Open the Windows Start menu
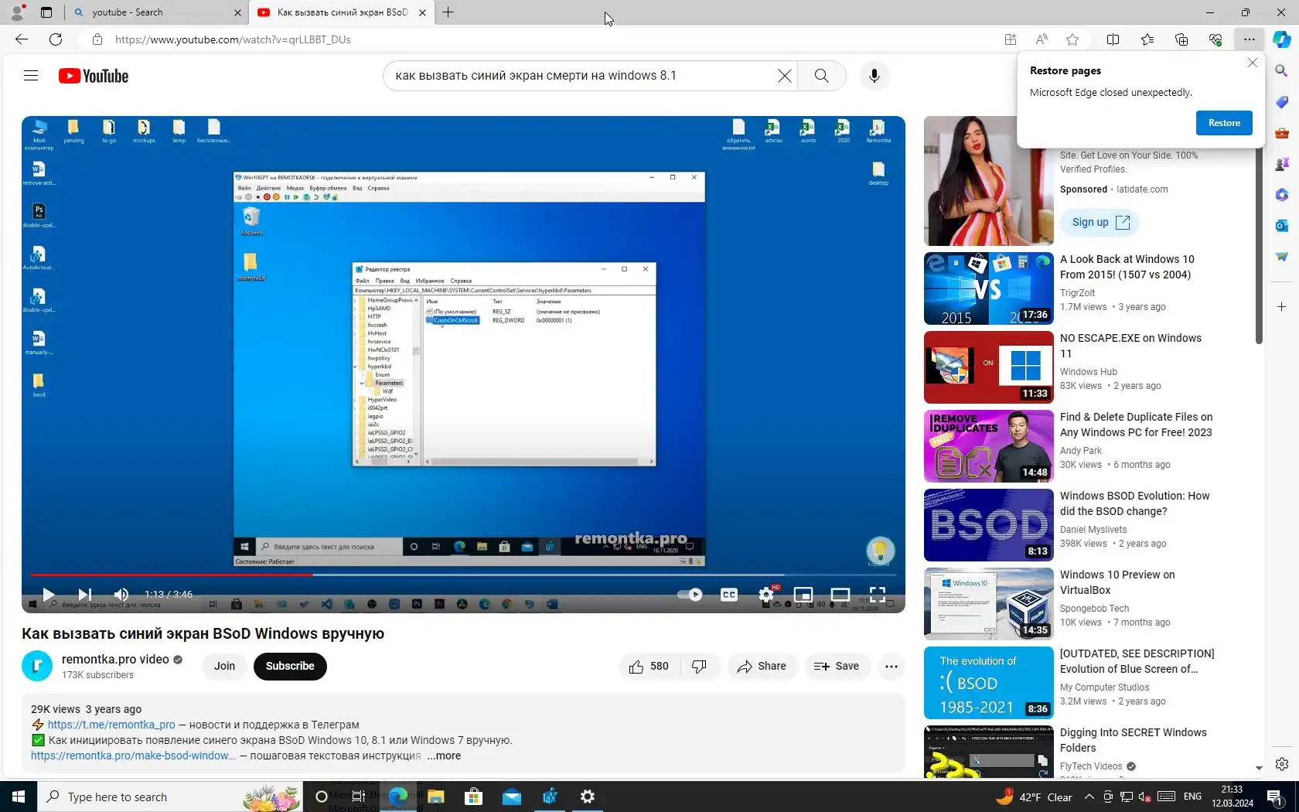Viewport: 1299px width, 812px height. [19, 797]
